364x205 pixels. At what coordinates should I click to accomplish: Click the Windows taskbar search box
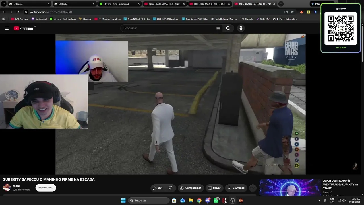click(149, 200)
